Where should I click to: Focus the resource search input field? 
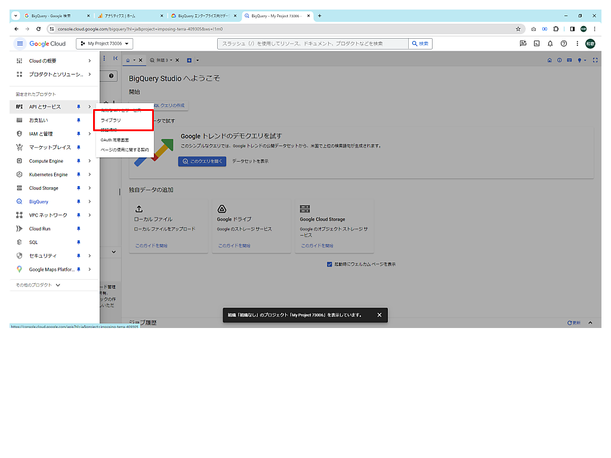(313, 44)
